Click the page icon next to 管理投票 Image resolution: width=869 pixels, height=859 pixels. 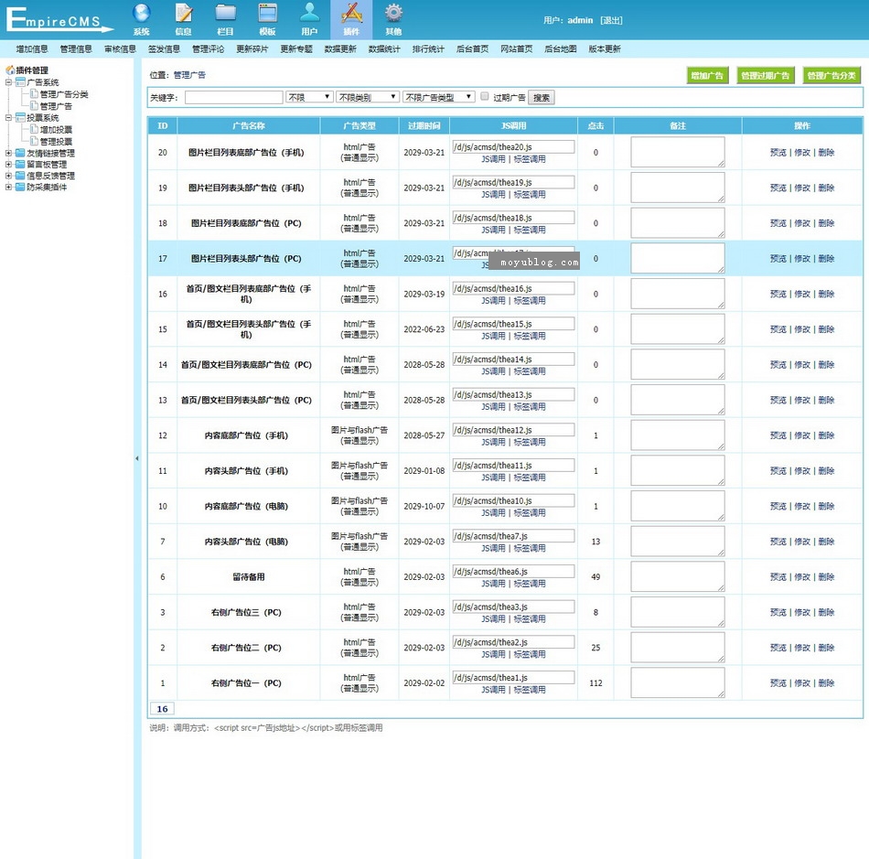pos(34,141)
